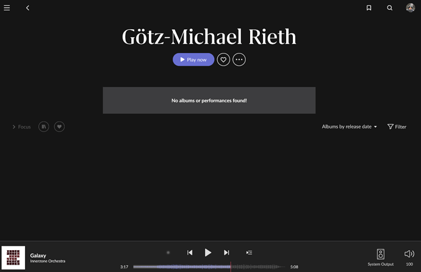Open the Innerzone Orchestra artist link
421x272 pixels.
point(48,261)
